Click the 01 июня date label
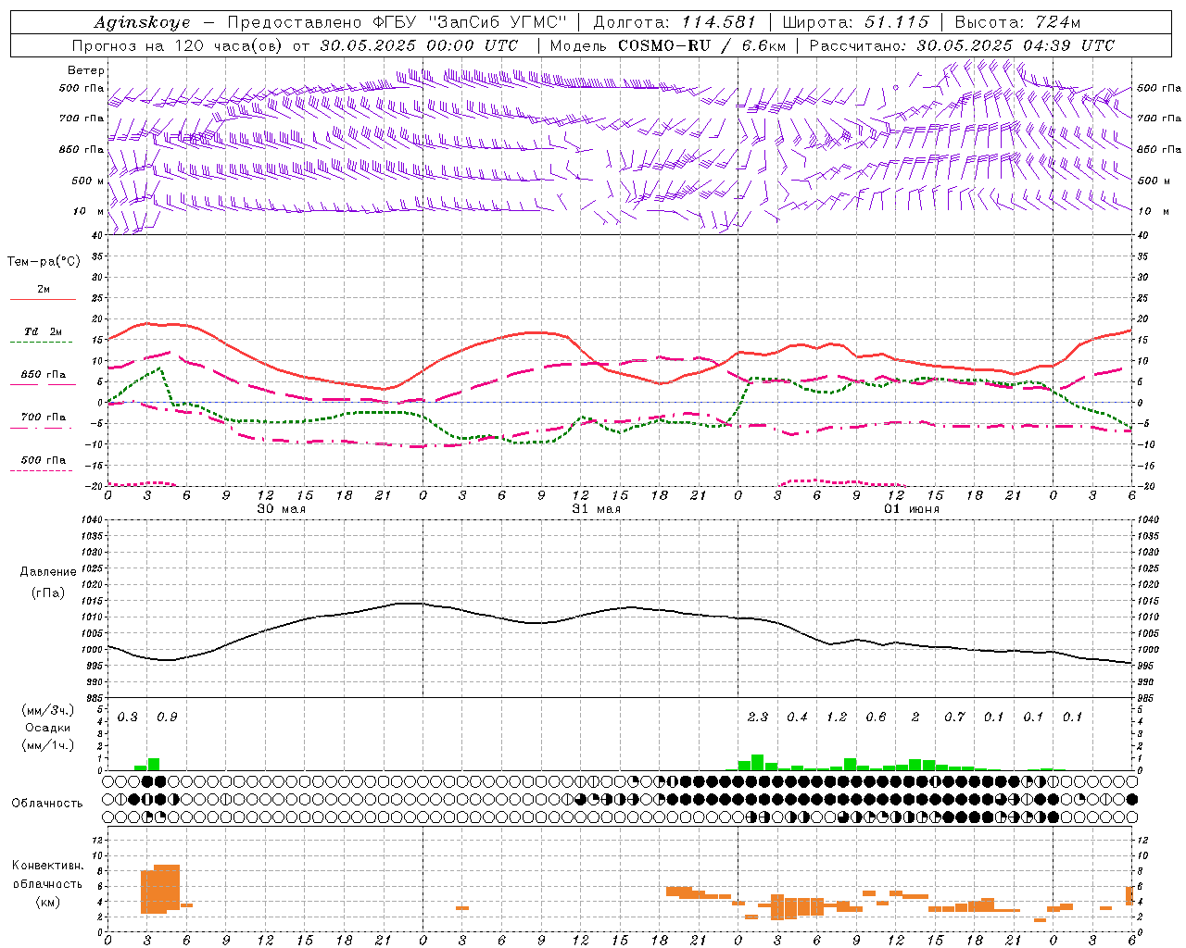This screenshot has width=1186, height=948. [911, 509]
